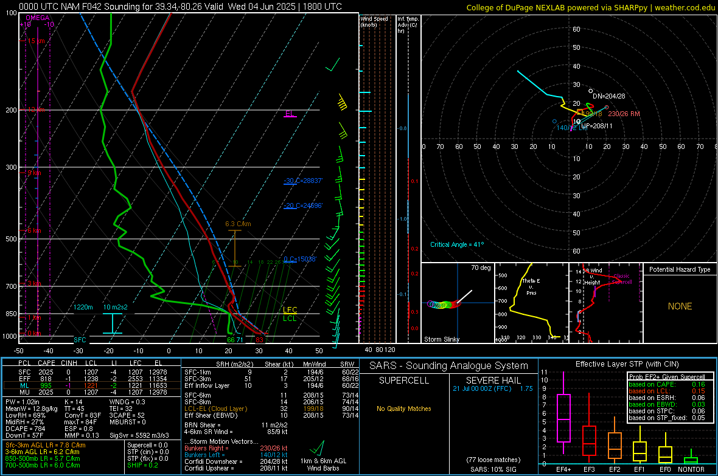Click the SARS: 10% SIG text

coord(493,469)
